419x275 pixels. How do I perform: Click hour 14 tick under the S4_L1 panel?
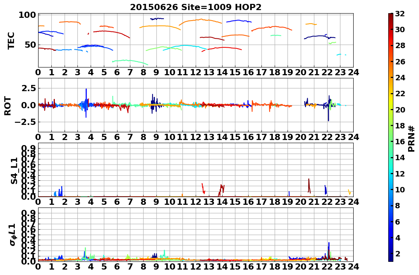[222, 202]
